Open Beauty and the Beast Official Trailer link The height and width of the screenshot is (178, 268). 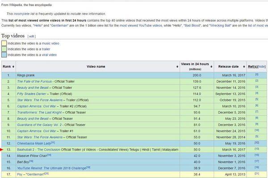point(33,88)
